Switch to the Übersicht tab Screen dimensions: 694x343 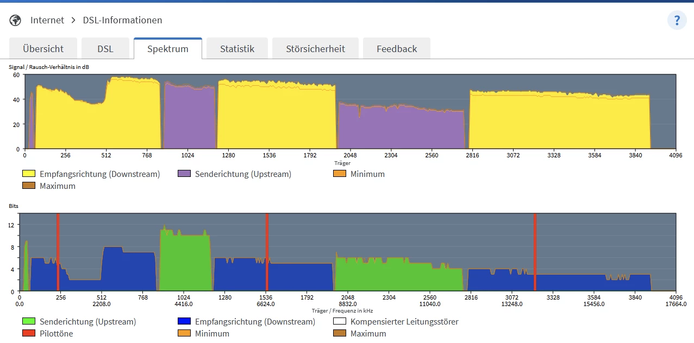(x=43, y=49)
